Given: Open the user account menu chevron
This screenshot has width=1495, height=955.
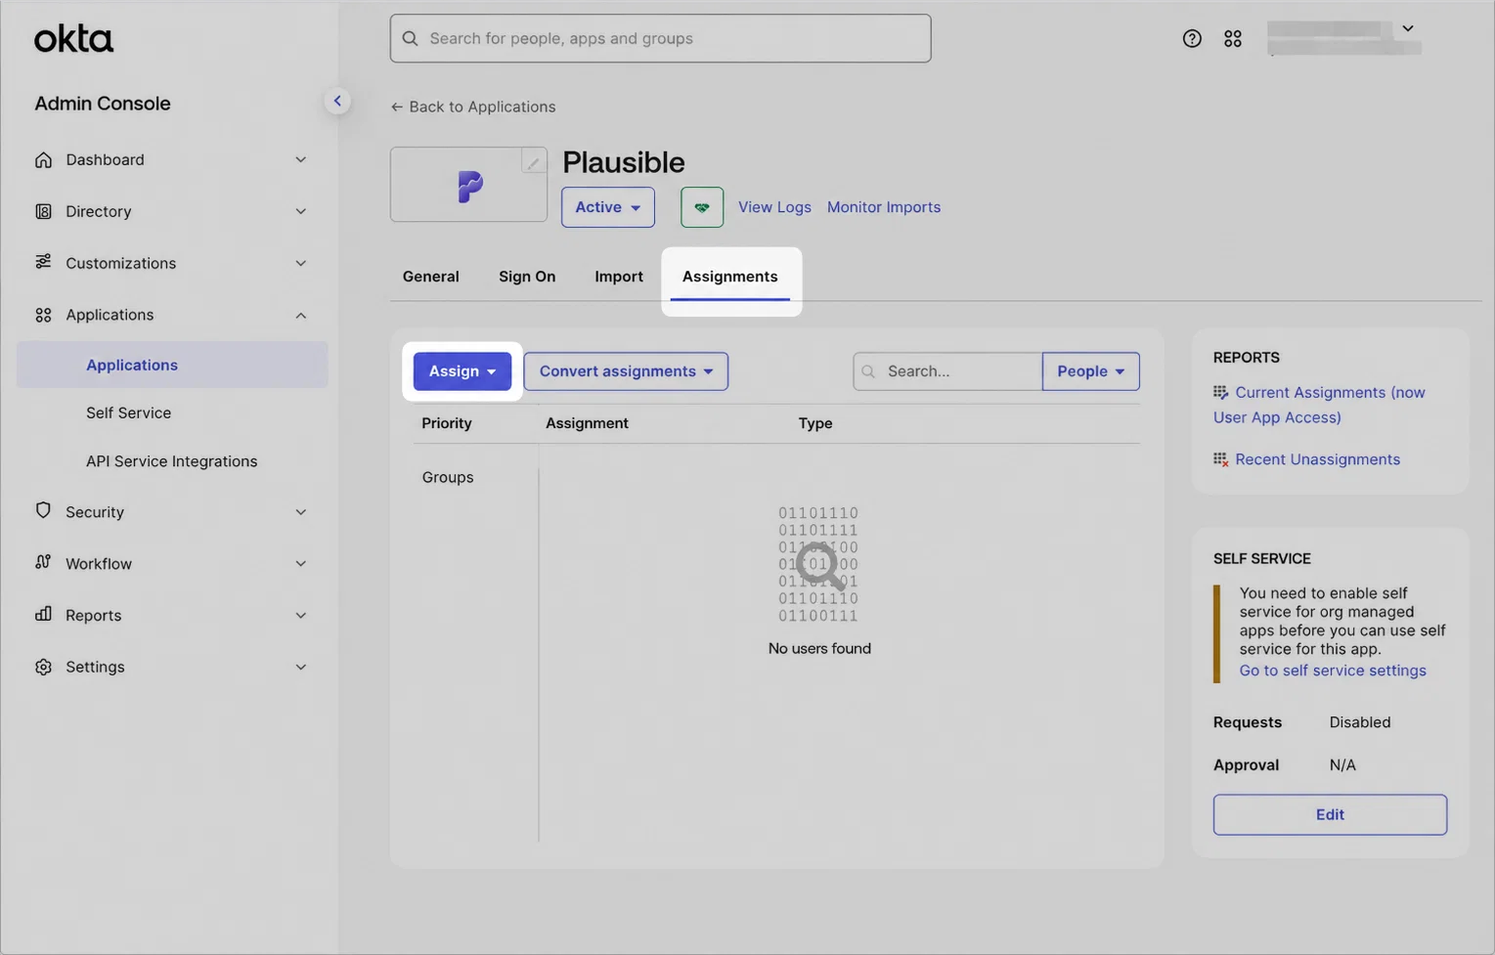Looking at the screenshot, I should point(1408,28).
